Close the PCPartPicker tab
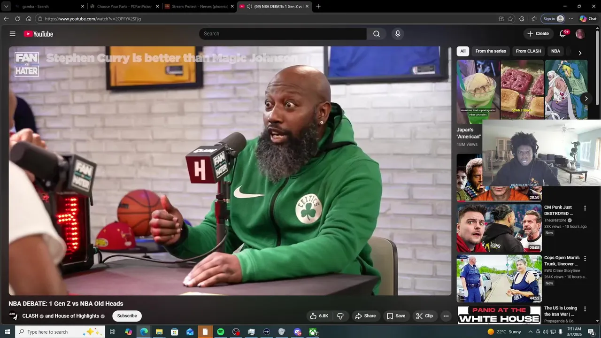Screen dimensions: 601x338 pos(157,7)
